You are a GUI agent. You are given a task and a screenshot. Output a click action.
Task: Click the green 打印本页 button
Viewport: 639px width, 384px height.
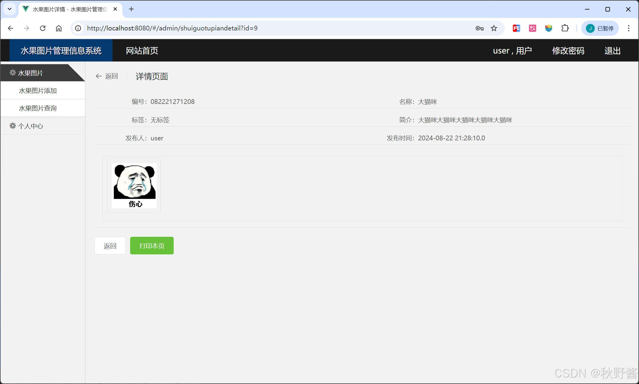pyautogui.click(x=152, y=246)
